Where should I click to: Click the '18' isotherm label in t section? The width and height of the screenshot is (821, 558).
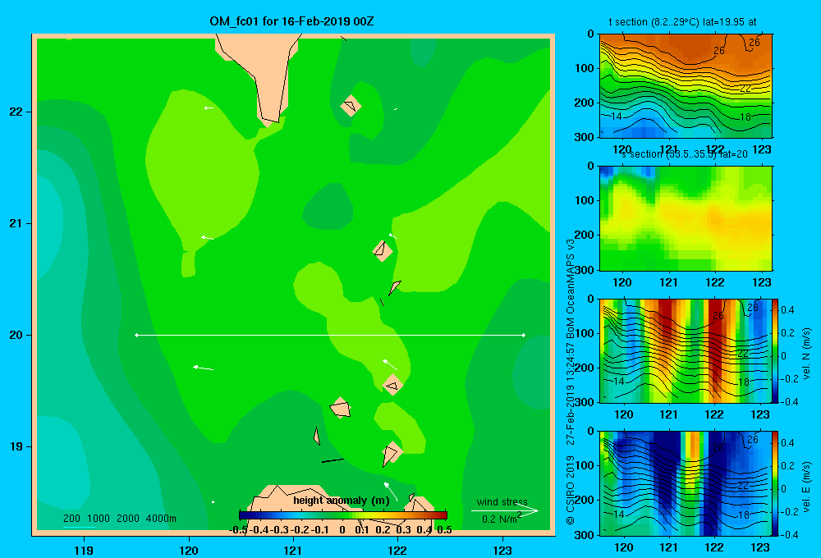tap(745, 117)
